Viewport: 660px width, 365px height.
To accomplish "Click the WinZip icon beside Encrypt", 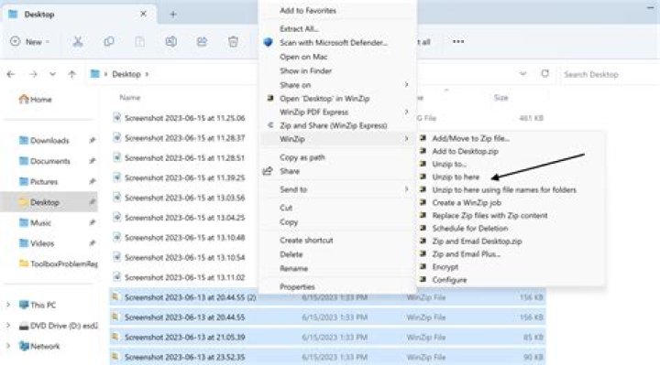I will [423, 266].
